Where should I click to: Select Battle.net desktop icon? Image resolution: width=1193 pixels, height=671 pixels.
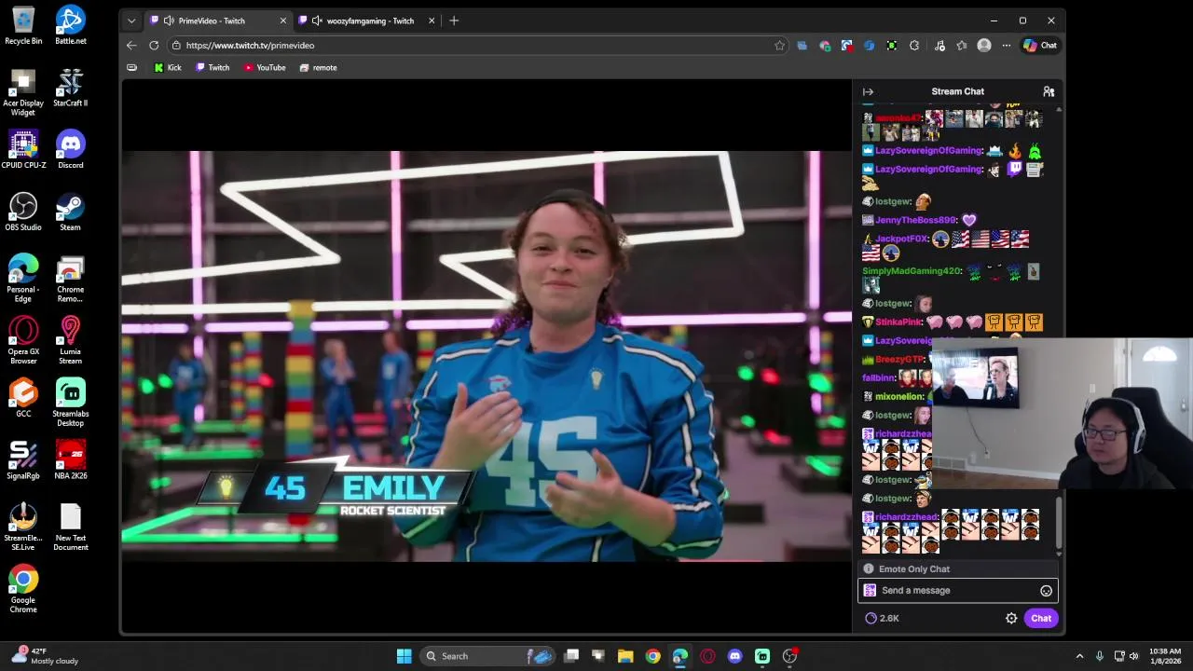(71, 26)
